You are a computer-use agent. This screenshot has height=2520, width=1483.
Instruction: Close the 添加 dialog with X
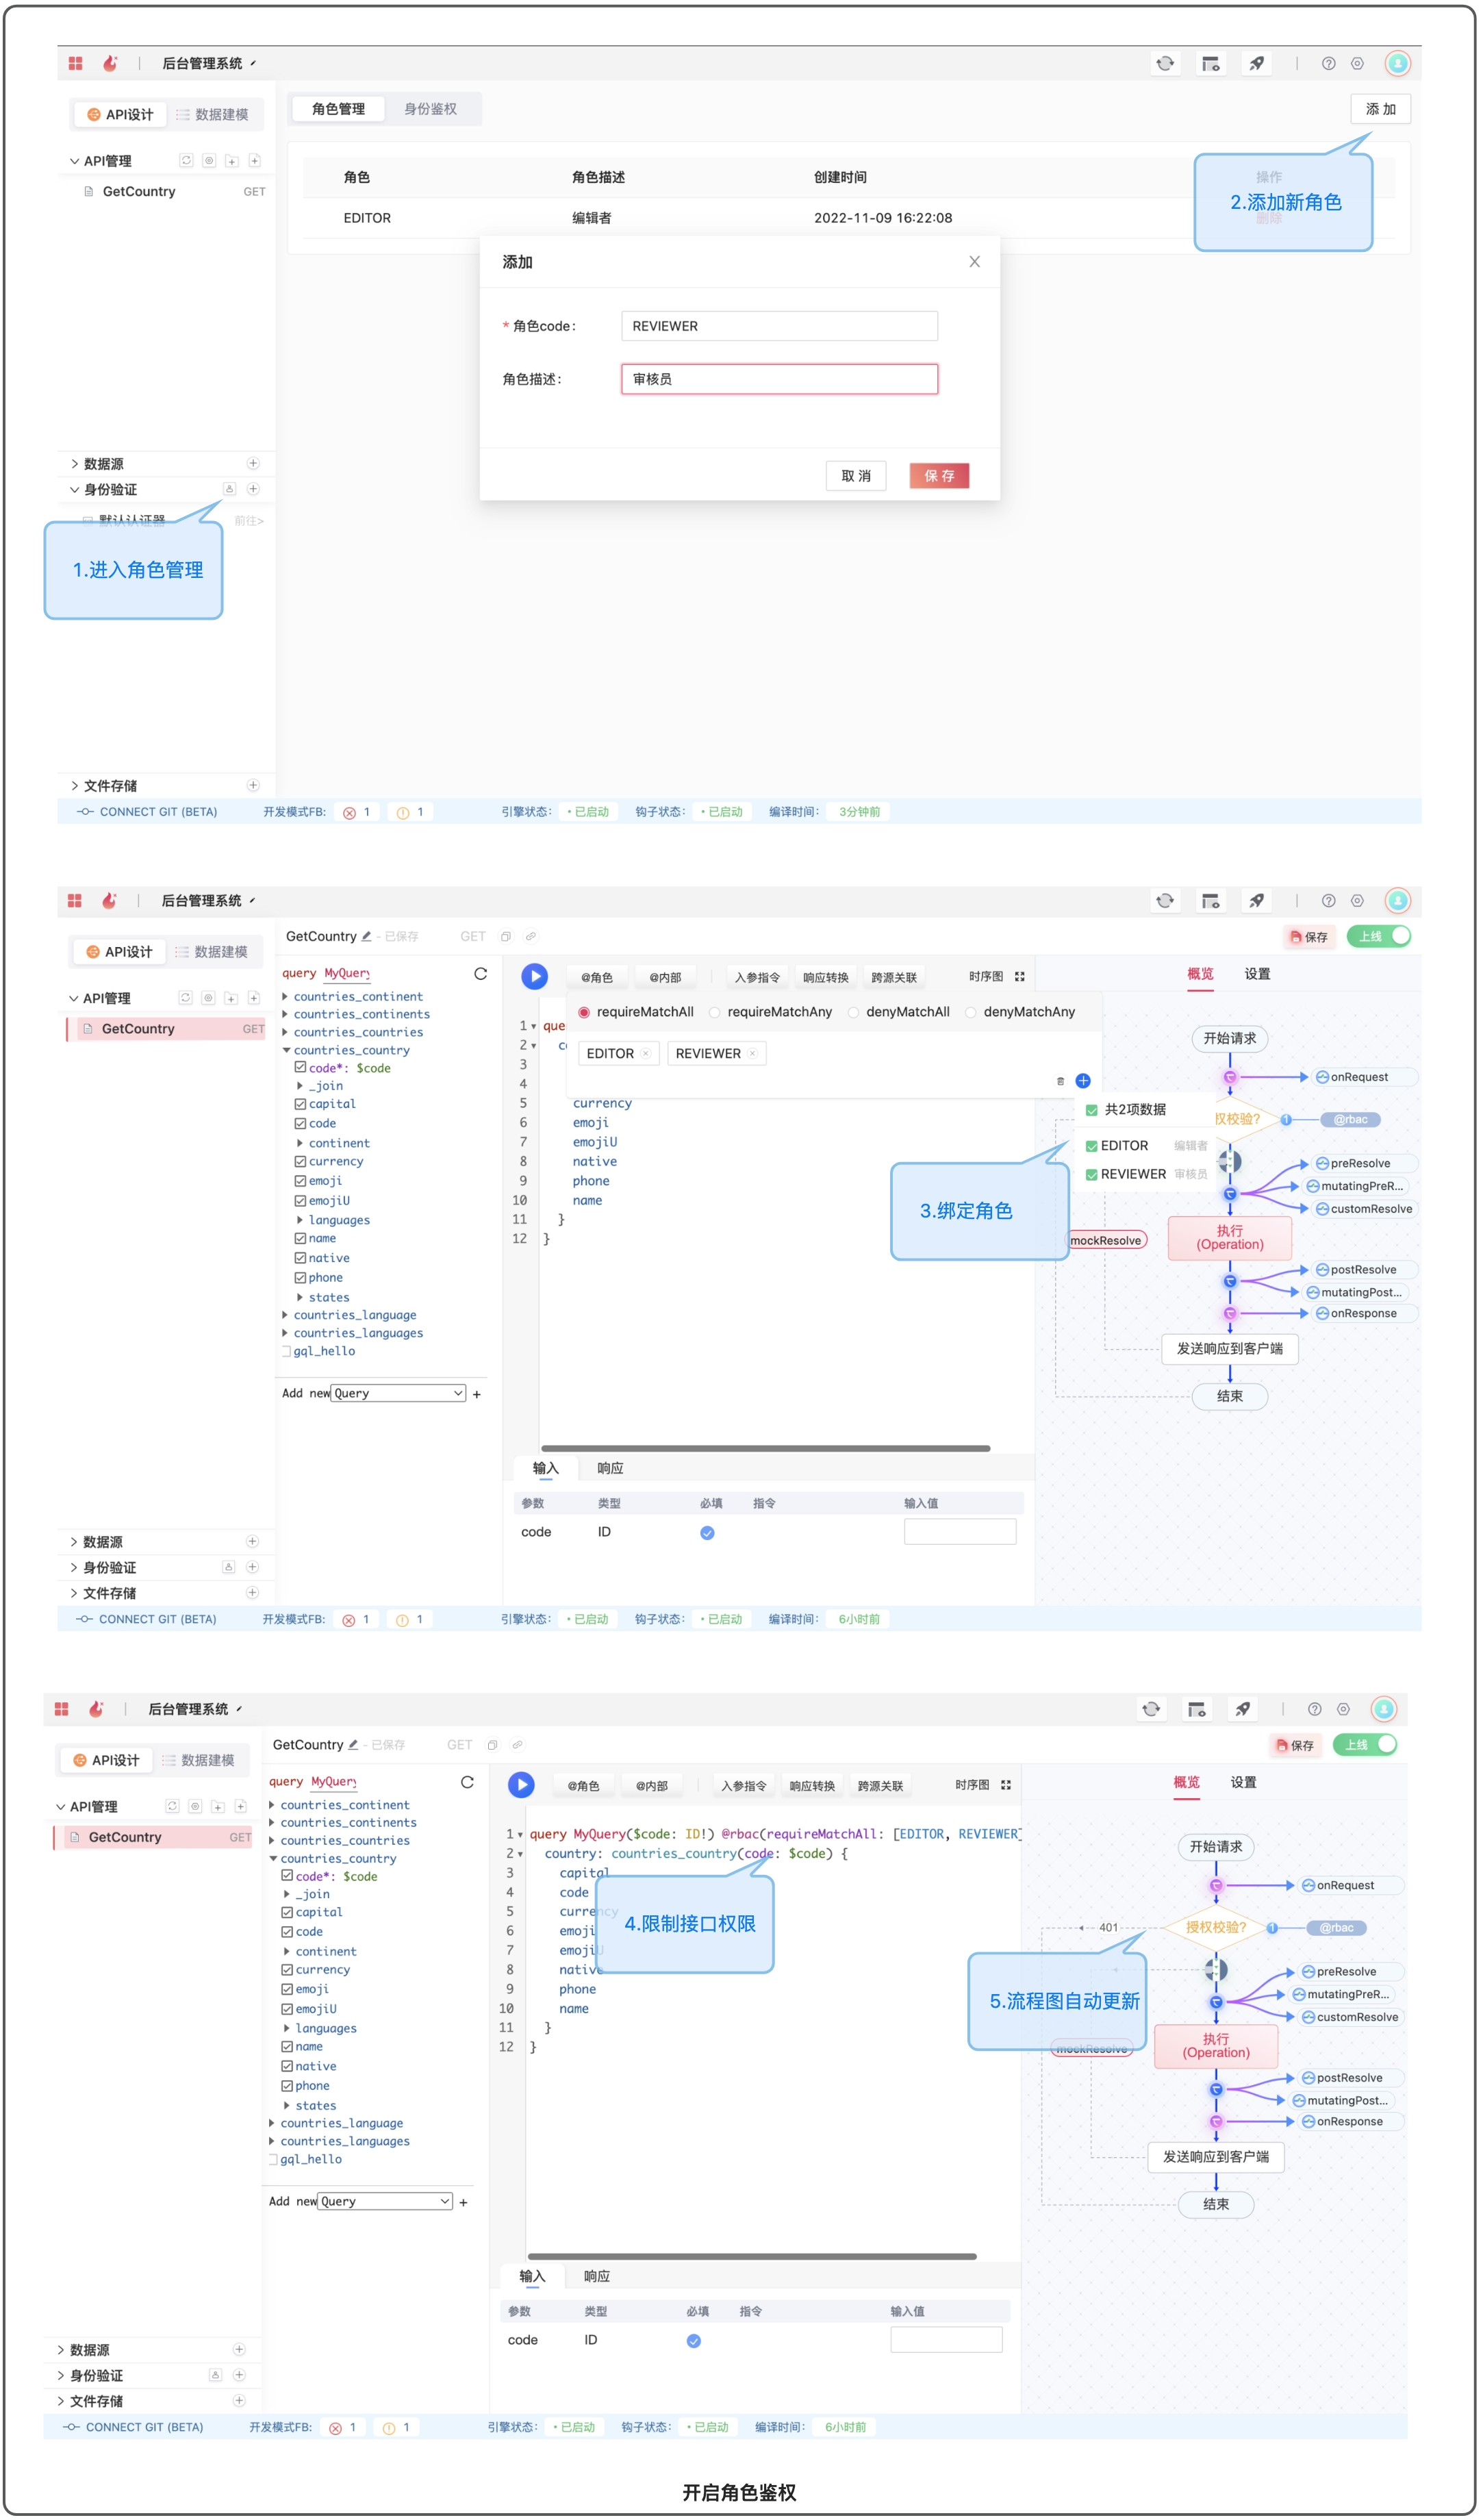pos(974,262)
